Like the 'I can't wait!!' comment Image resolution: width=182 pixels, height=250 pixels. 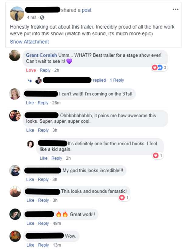(30, 103)
